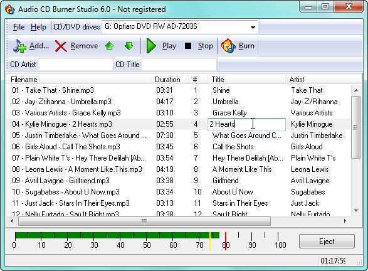Click the horizontal scrollbar left arrow
This screenshot has height=271, width=368.
point(12,221)
